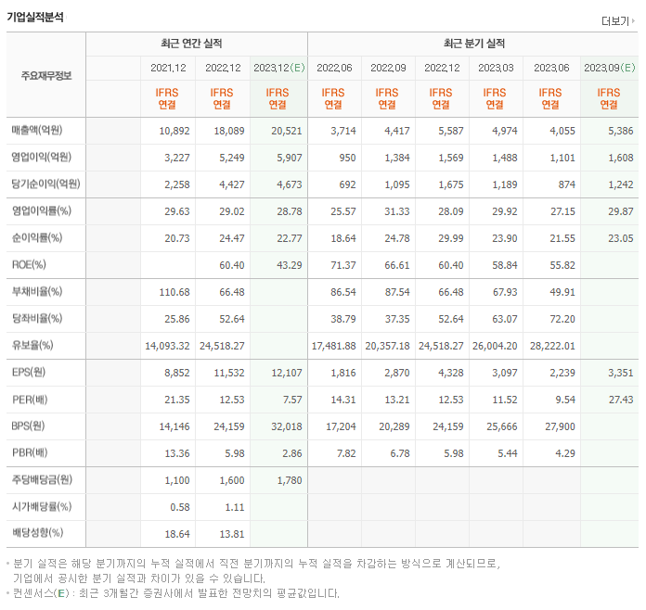Select EPS value 12,107
Image resolution: width=646 pixels, height=610 pixels.
coord(286,373)
